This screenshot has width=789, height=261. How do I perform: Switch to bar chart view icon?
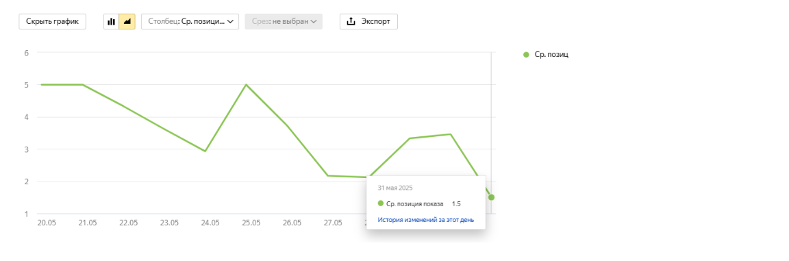coord(111,22)
